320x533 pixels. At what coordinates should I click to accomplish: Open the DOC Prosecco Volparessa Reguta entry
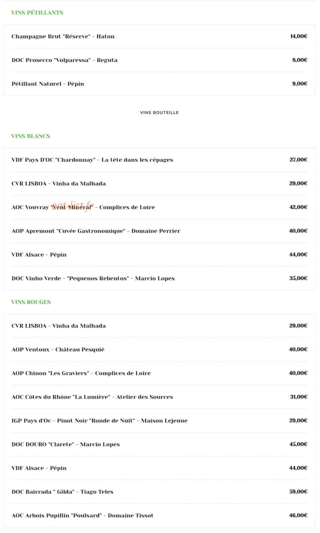click(x=159, y=60)
